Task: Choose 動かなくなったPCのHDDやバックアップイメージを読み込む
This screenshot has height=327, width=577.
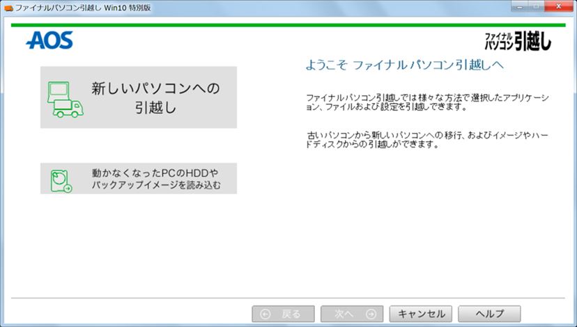Action: pos(139,179)
